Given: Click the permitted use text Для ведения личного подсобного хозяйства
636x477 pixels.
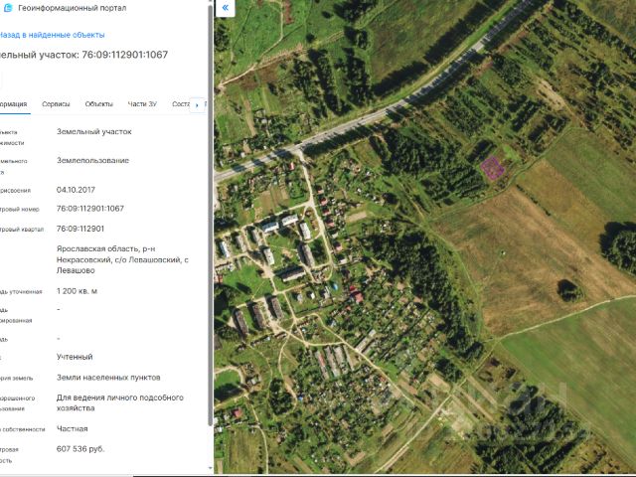Looking at the screenshot, I should [120, 402].
